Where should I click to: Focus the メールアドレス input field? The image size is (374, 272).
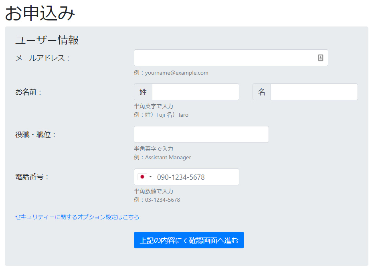pyautogui.click(x=231, y=58)
